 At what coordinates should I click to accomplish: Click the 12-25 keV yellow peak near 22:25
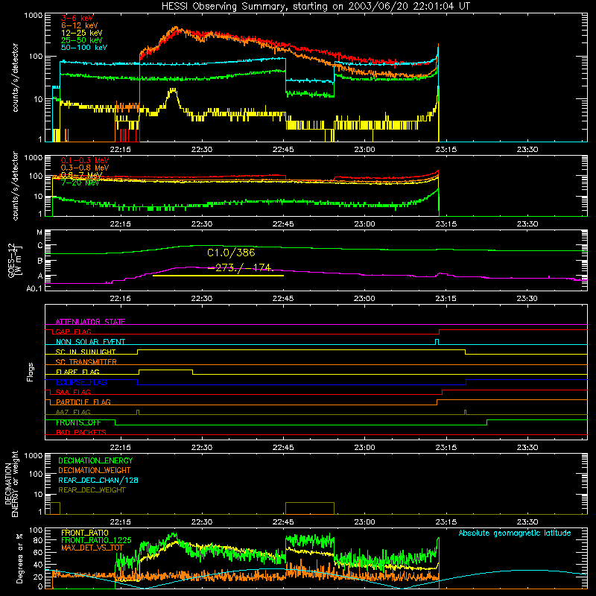click(x=173, y=91)
